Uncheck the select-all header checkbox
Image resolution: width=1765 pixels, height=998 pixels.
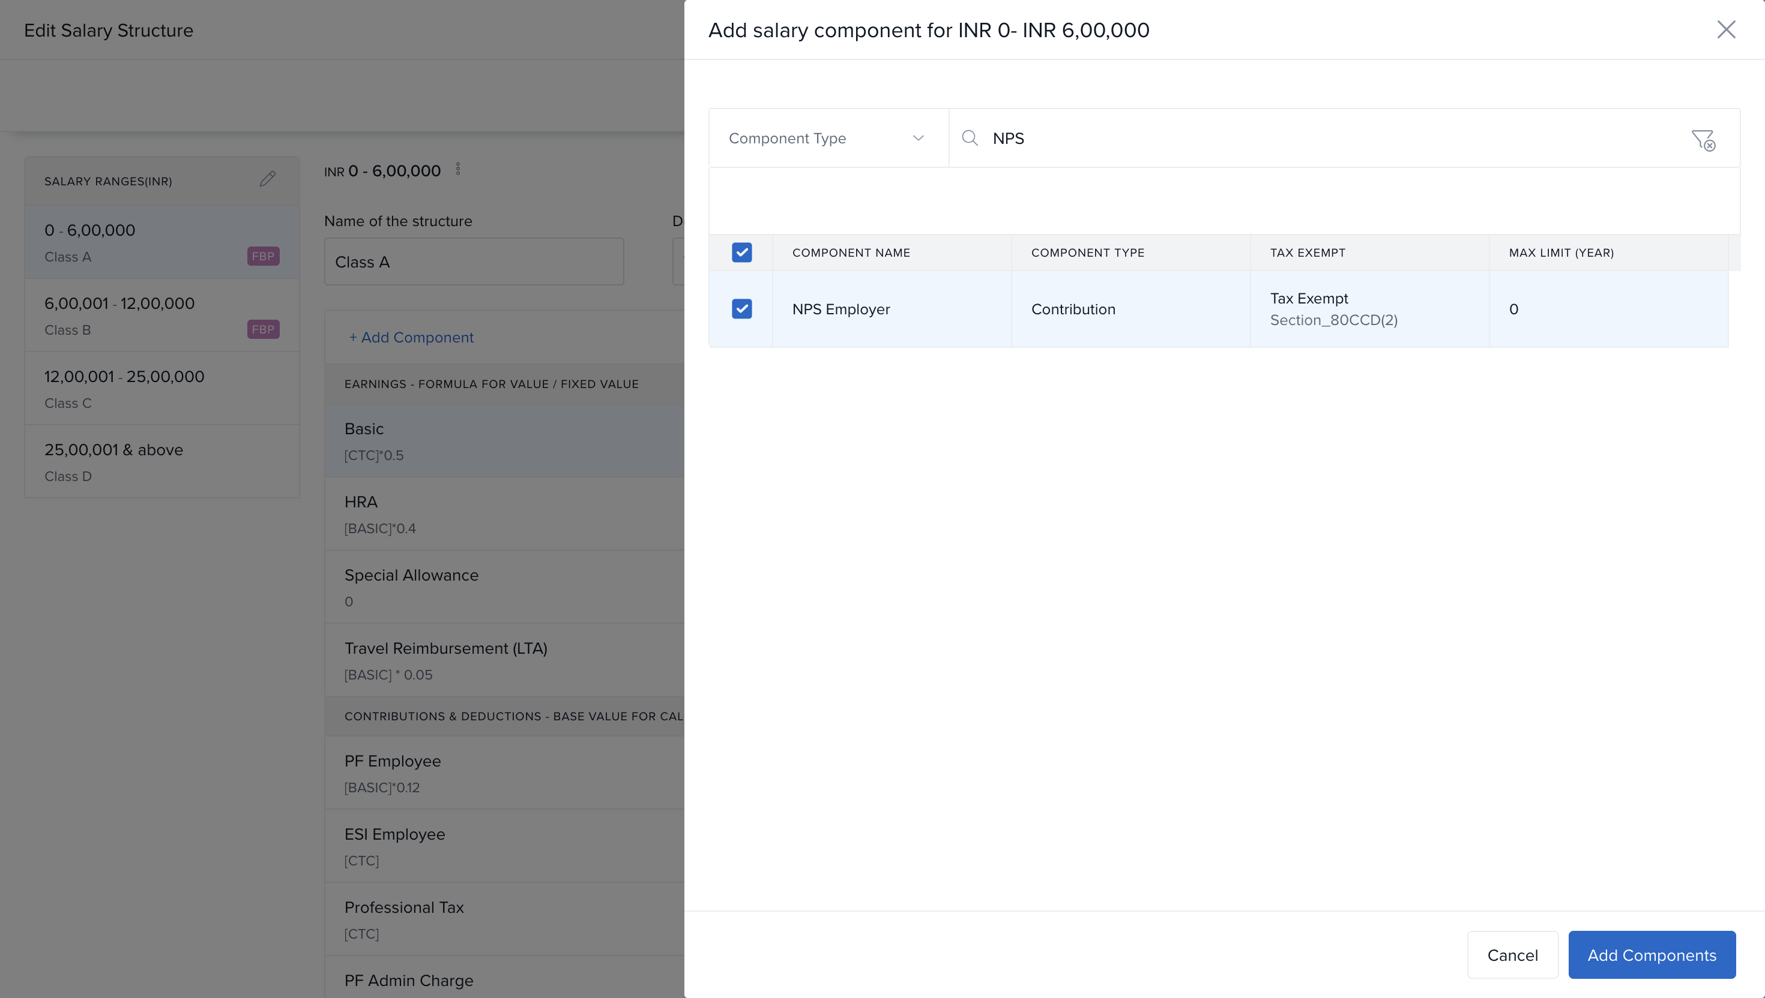point(741,253)
